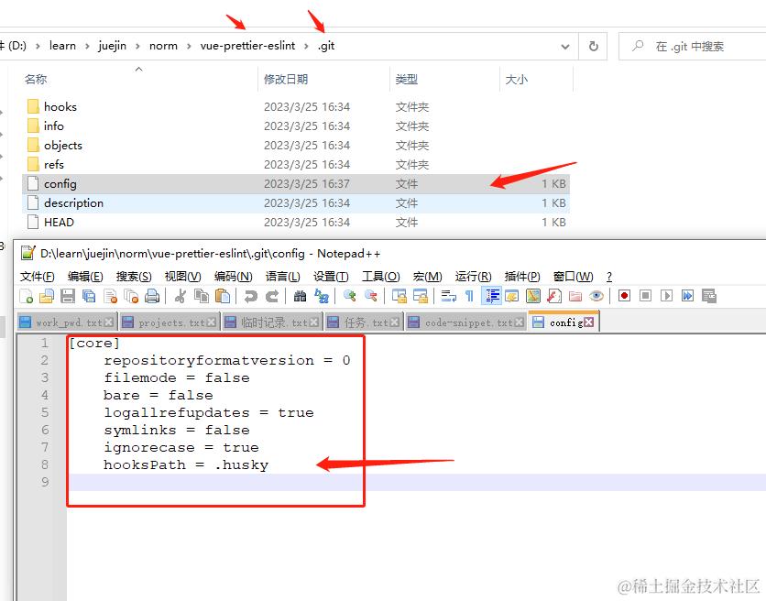Click the search box 在 .git 中搜索
Viewport: 766px width, 601px height.
point(692,47)
